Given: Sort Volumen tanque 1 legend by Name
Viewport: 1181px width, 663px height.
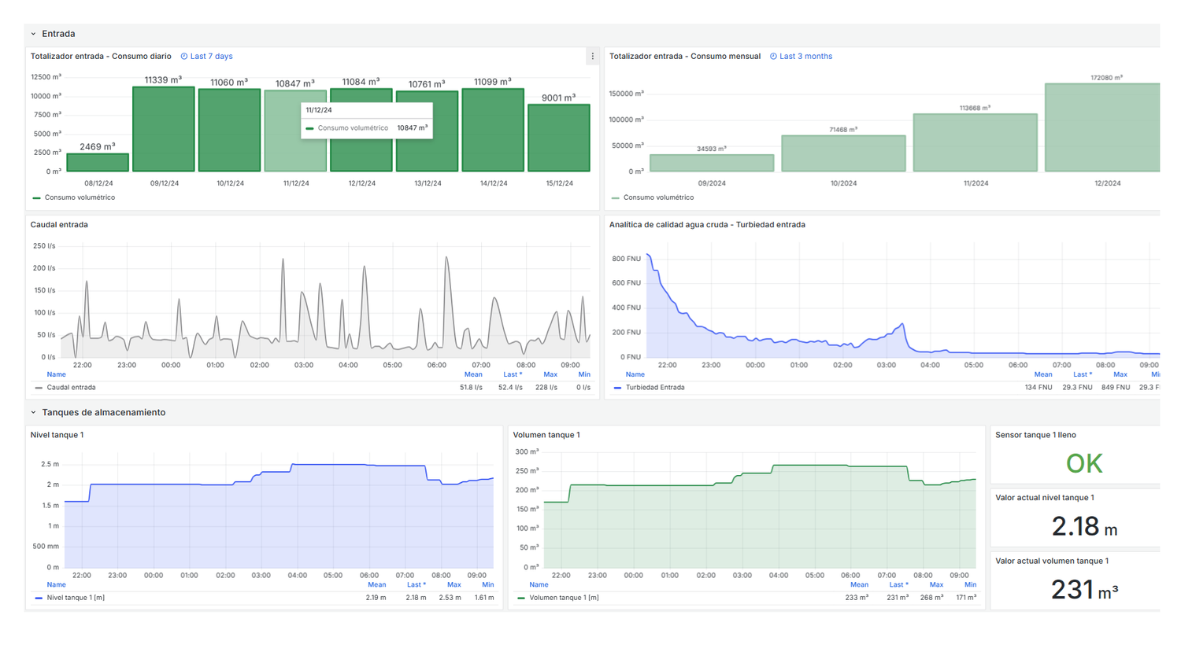Looking at the screenshot, I should click(x=539, y=584).
